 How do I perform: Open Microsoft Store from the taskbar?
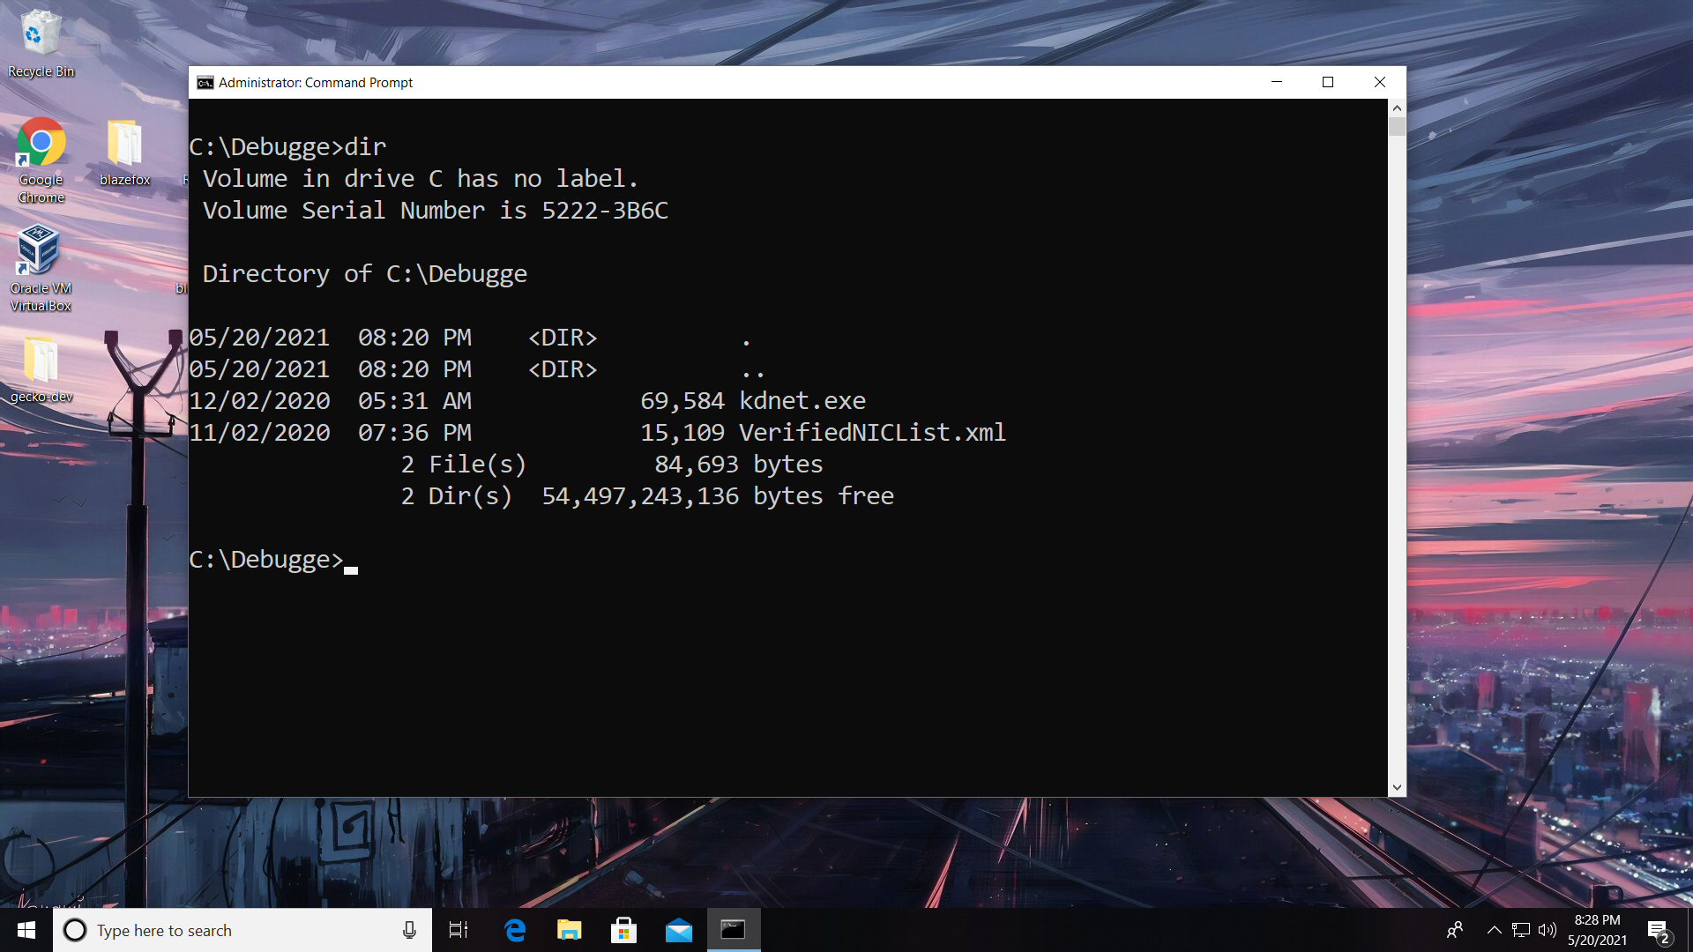click(624, 930)
